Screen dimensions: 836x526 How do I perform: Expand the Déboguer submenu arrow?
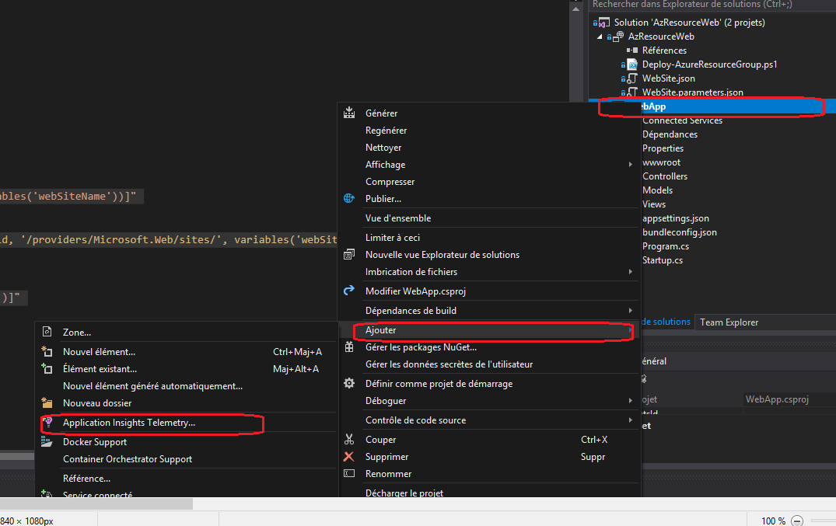[630, 400]
